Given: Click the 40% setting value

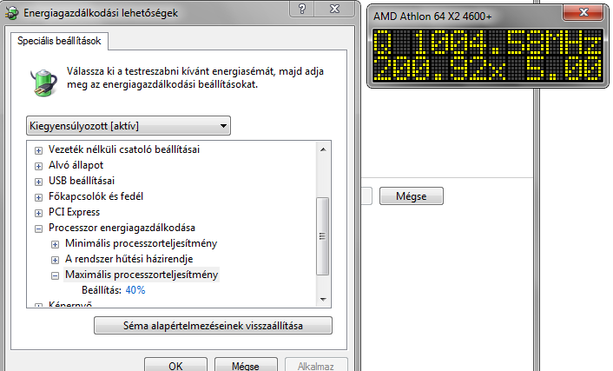Looking at the screenshot, I should coord(135,290).
